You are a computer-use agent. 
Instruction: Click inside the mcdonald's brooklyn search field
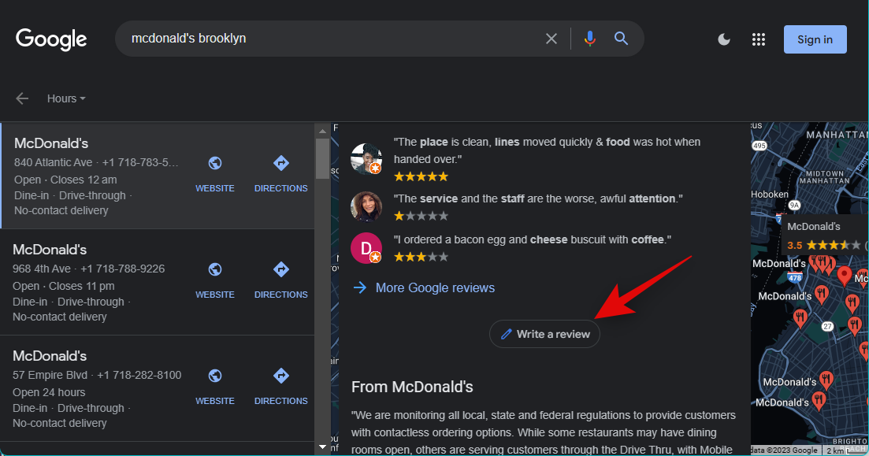click(x=331, y=39)
